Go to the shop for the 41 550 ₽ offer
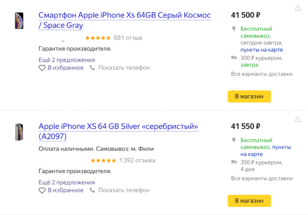 pos(249,201)
